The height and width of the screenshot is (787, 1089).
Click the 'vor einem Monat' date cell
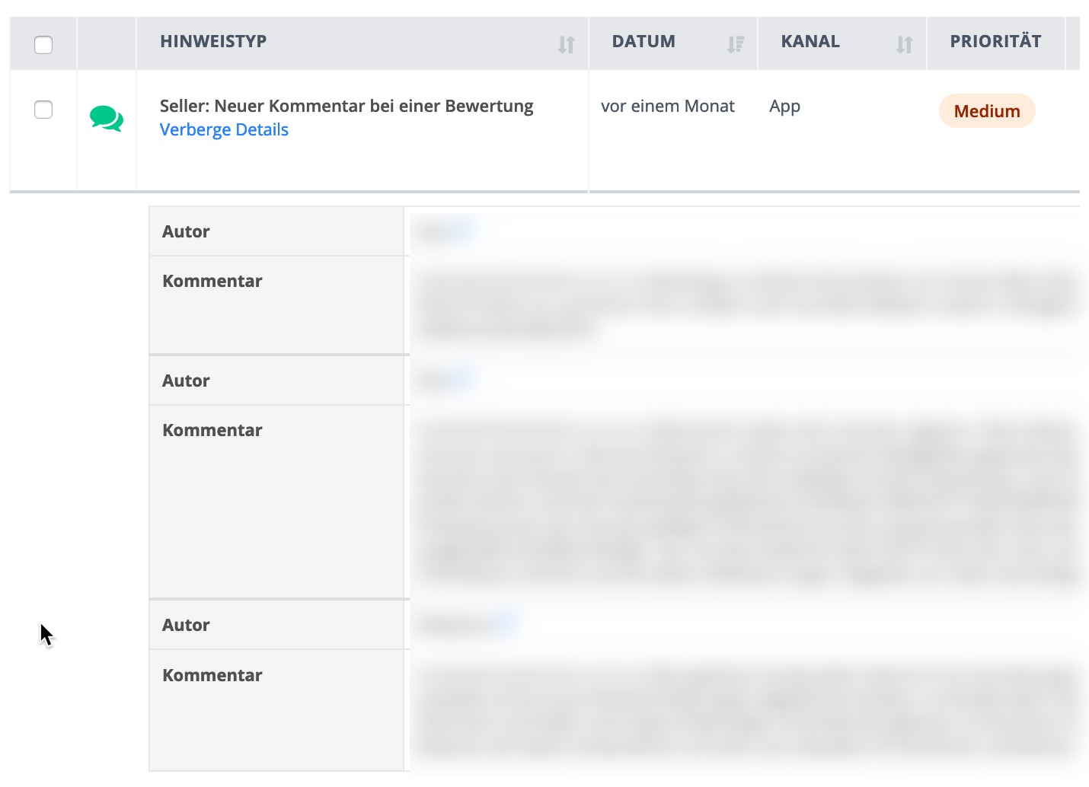pyautogui.click(x=668, y=106)
